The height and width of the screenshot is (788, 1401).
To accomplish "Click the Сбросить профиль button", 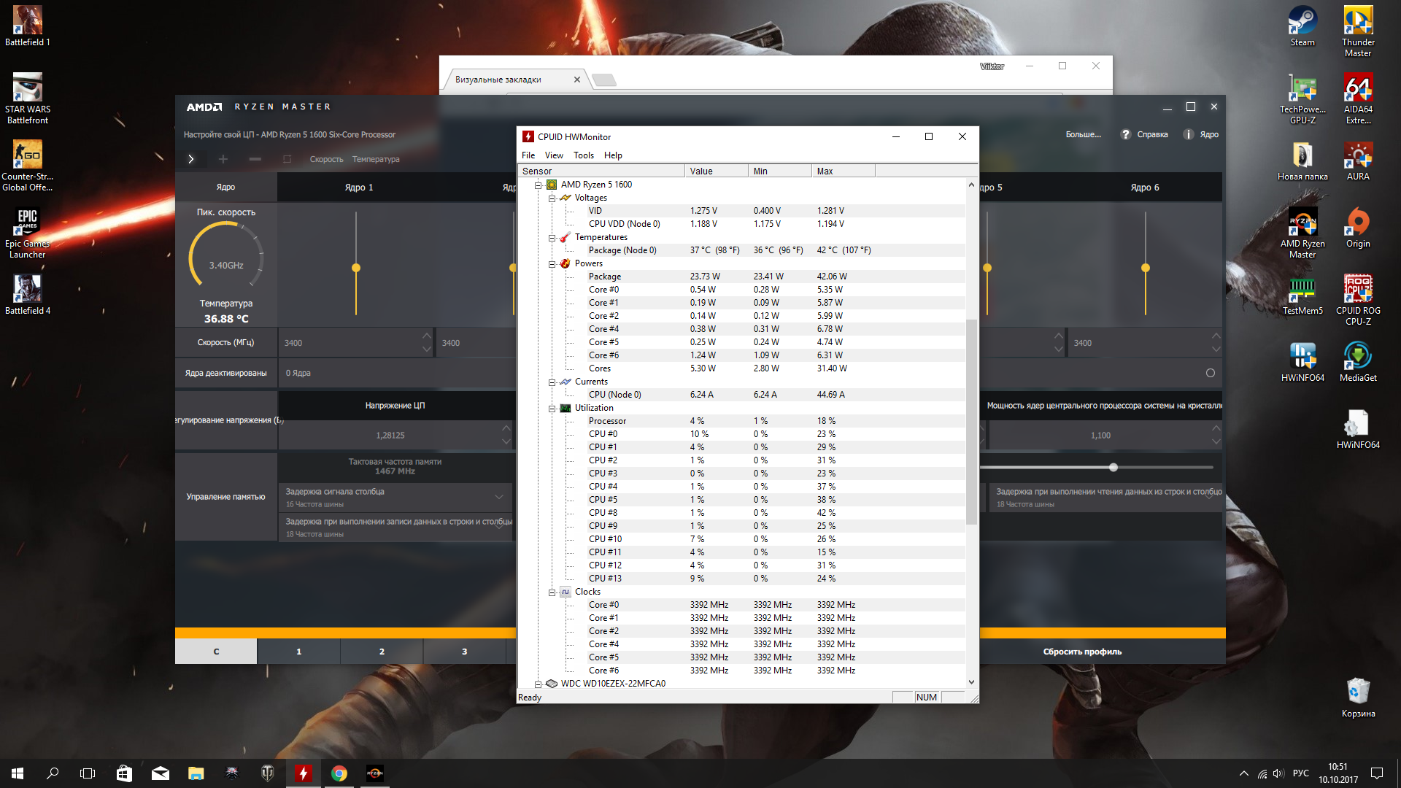I will 1082,652.
